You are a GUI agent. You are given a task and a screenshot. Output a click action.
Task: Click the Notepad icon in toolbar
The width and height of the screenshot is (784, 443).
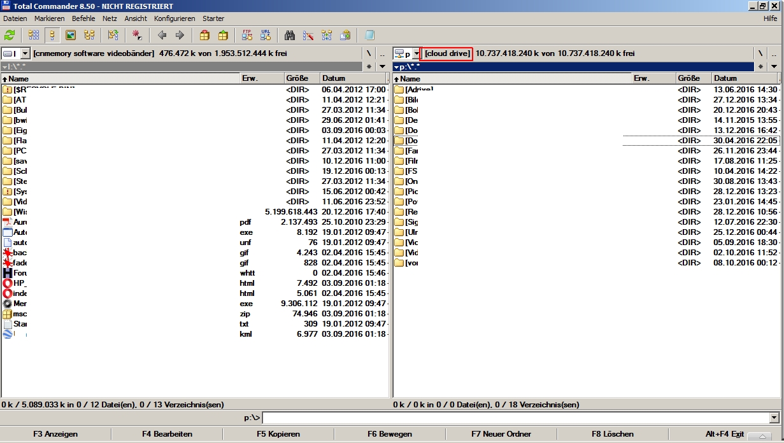(x=369, y=35)
